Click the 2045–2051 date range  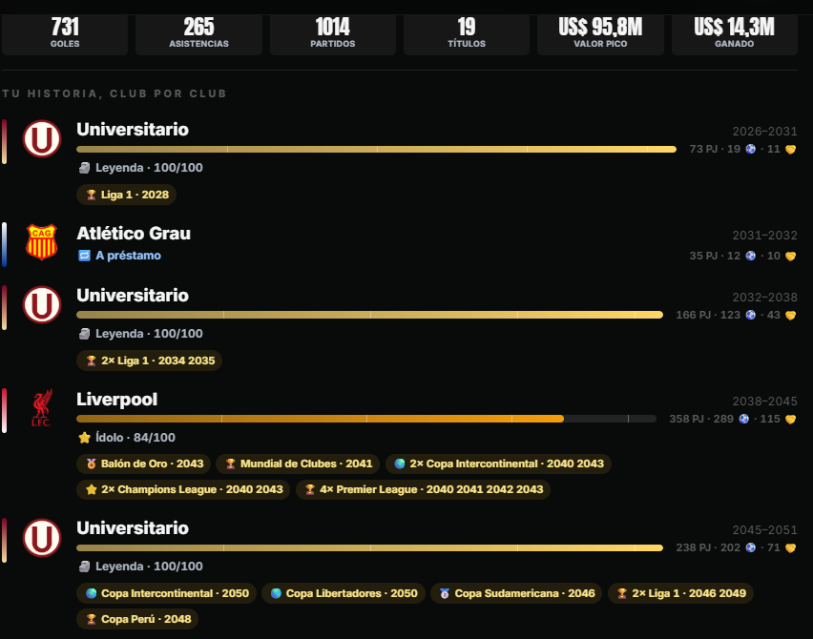pyautogui.click(x=764, y=530)
